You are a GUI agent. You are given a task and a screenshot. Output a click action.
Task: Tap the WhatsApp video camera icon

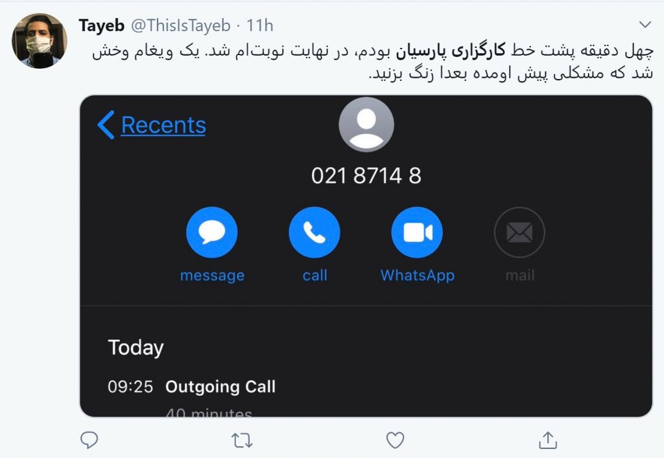[417, 232]
